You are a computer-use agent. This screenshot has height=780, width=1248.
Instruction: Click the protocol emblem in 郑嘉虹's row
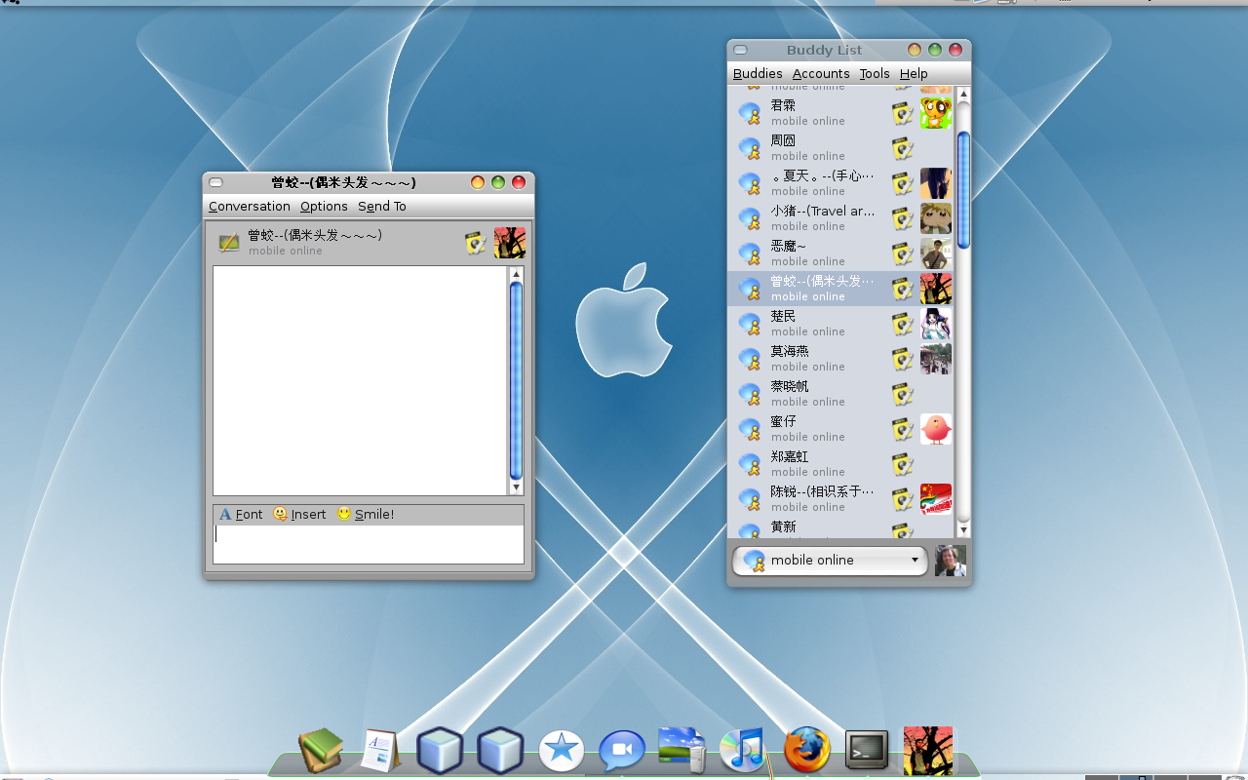pos(903,464)
